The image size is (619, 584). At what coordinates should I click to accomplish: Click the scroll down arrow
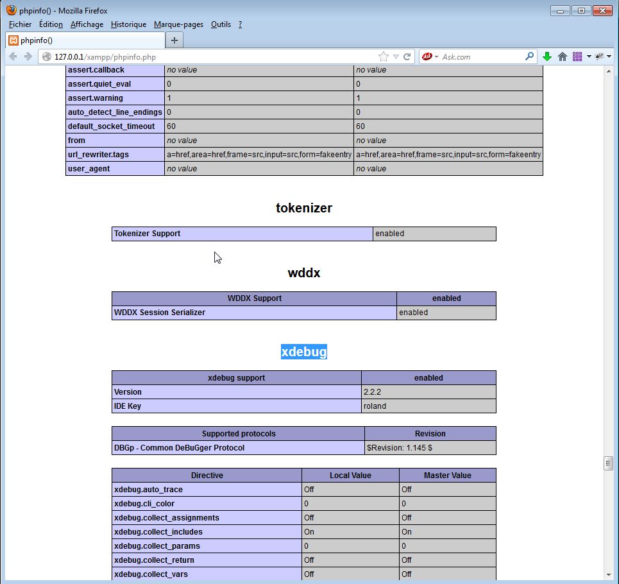coord(608,575)
